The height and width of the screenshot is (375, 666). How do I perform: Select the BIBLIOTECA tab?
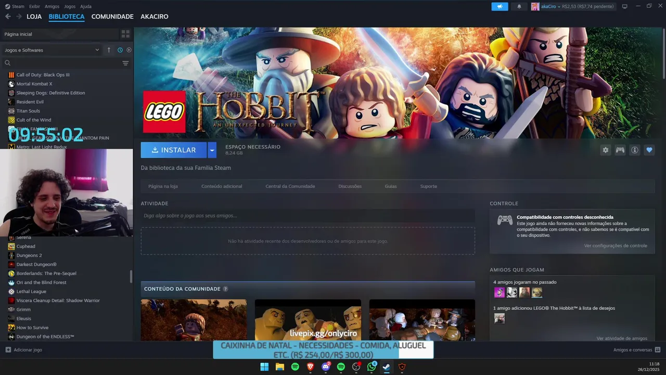(x=67, y=17)
